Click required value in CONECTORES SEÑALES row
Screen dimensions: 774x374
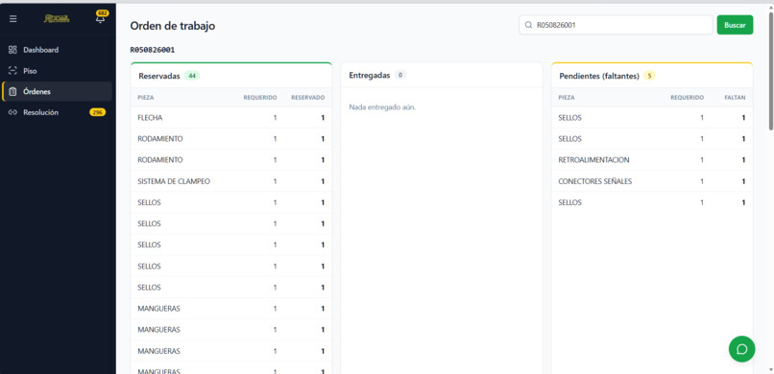[701, 181]
